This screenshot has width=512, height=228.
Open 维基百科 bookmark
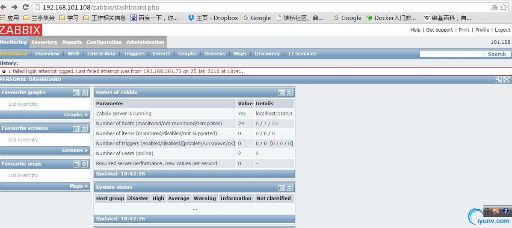tap(448, 18)
